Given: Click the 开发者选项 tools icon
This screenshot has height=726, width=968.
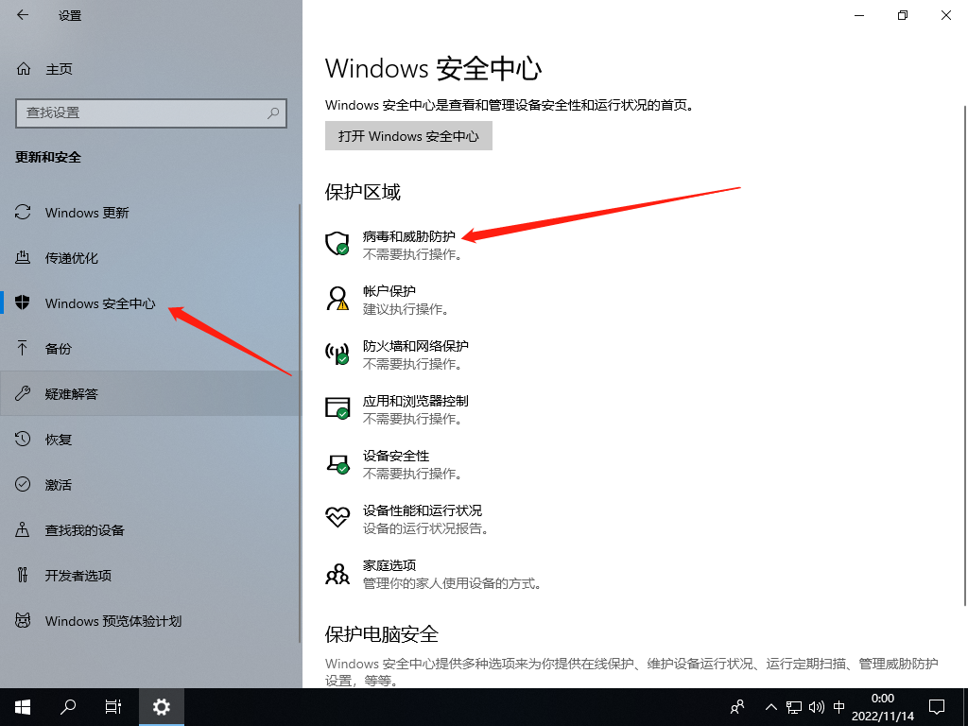Looking at the screenshot, I should [x=23, y=575].
